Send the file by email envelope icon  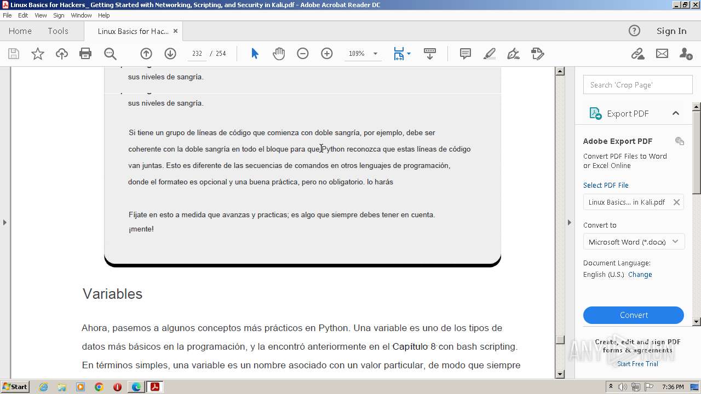662,54
